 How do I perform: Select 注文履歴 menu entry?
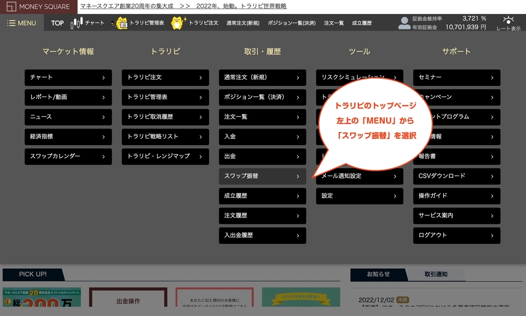(263, 216)
